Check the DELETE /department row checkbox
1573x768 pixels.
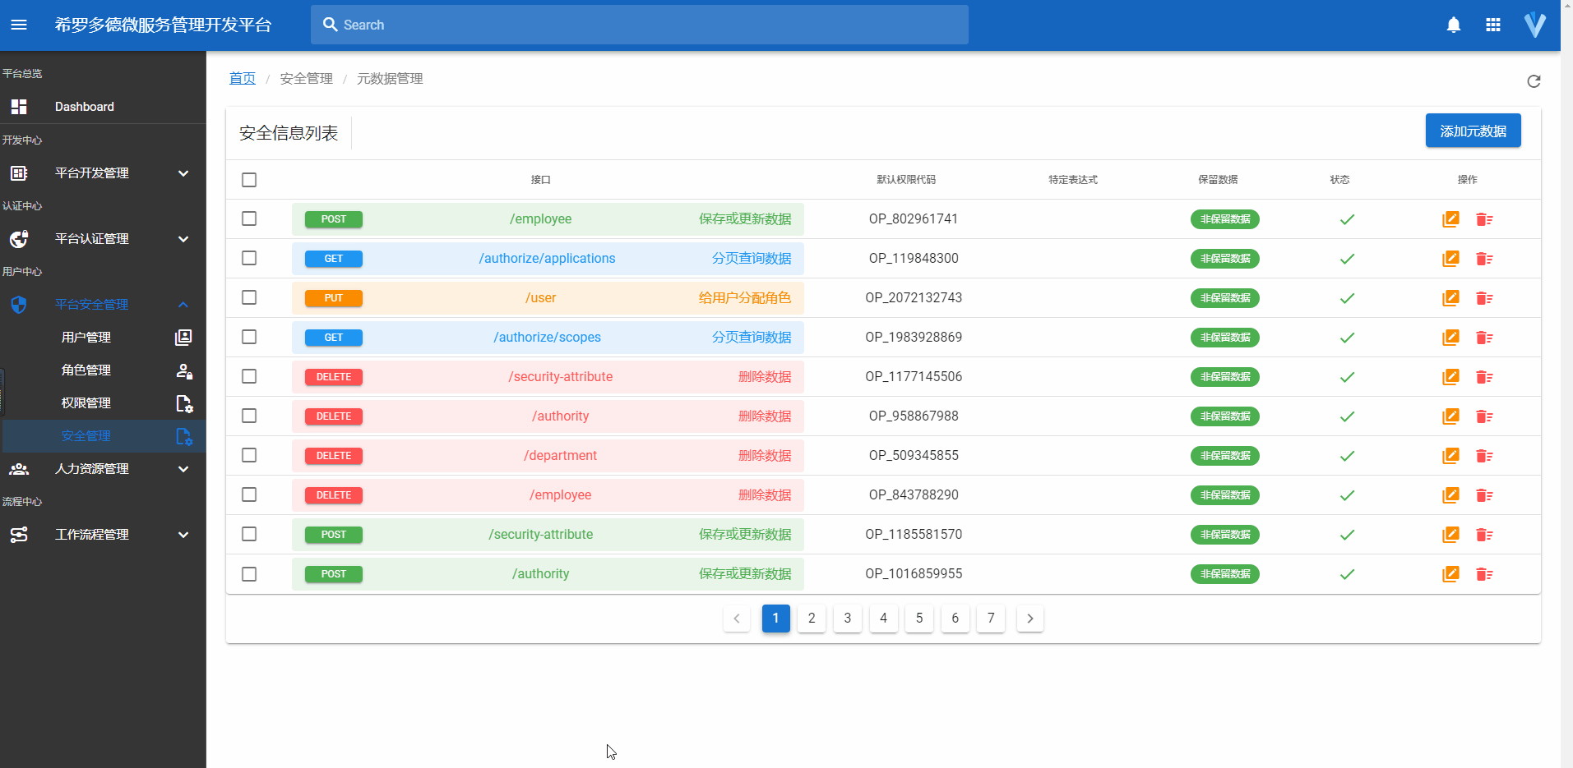pos(249,455)
